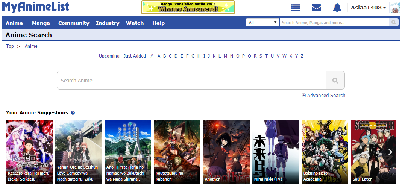The image size is (402, 190).
Task: Filter anime by letter U
Action: (272, 56)
